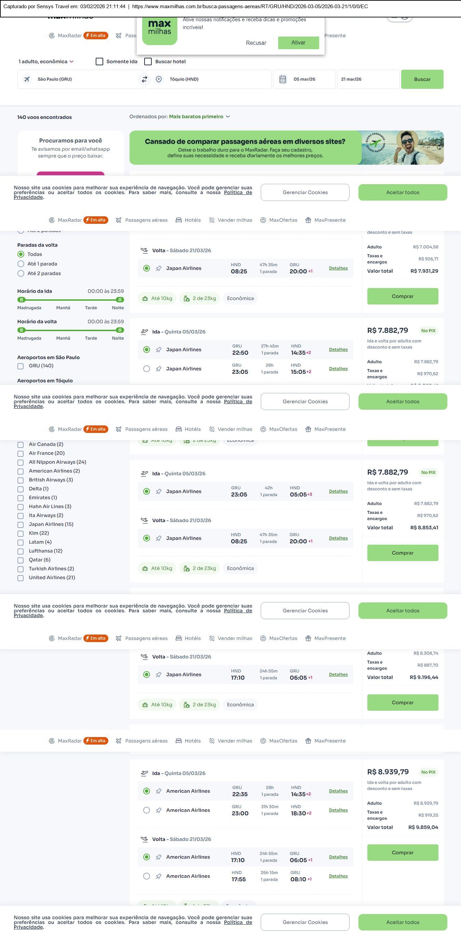Click the suitcase icon on the 2 de 23kg badge
The image size is (461, 939).
(187, 299)
